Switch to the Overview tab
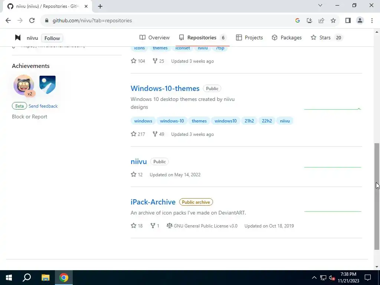This screenshot has height=285, width=380. tap(155, 37)
